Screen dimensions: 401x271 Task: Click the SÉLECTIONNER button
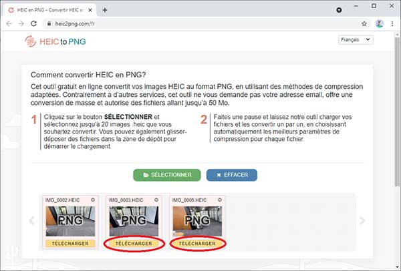(x=166, y=175)
